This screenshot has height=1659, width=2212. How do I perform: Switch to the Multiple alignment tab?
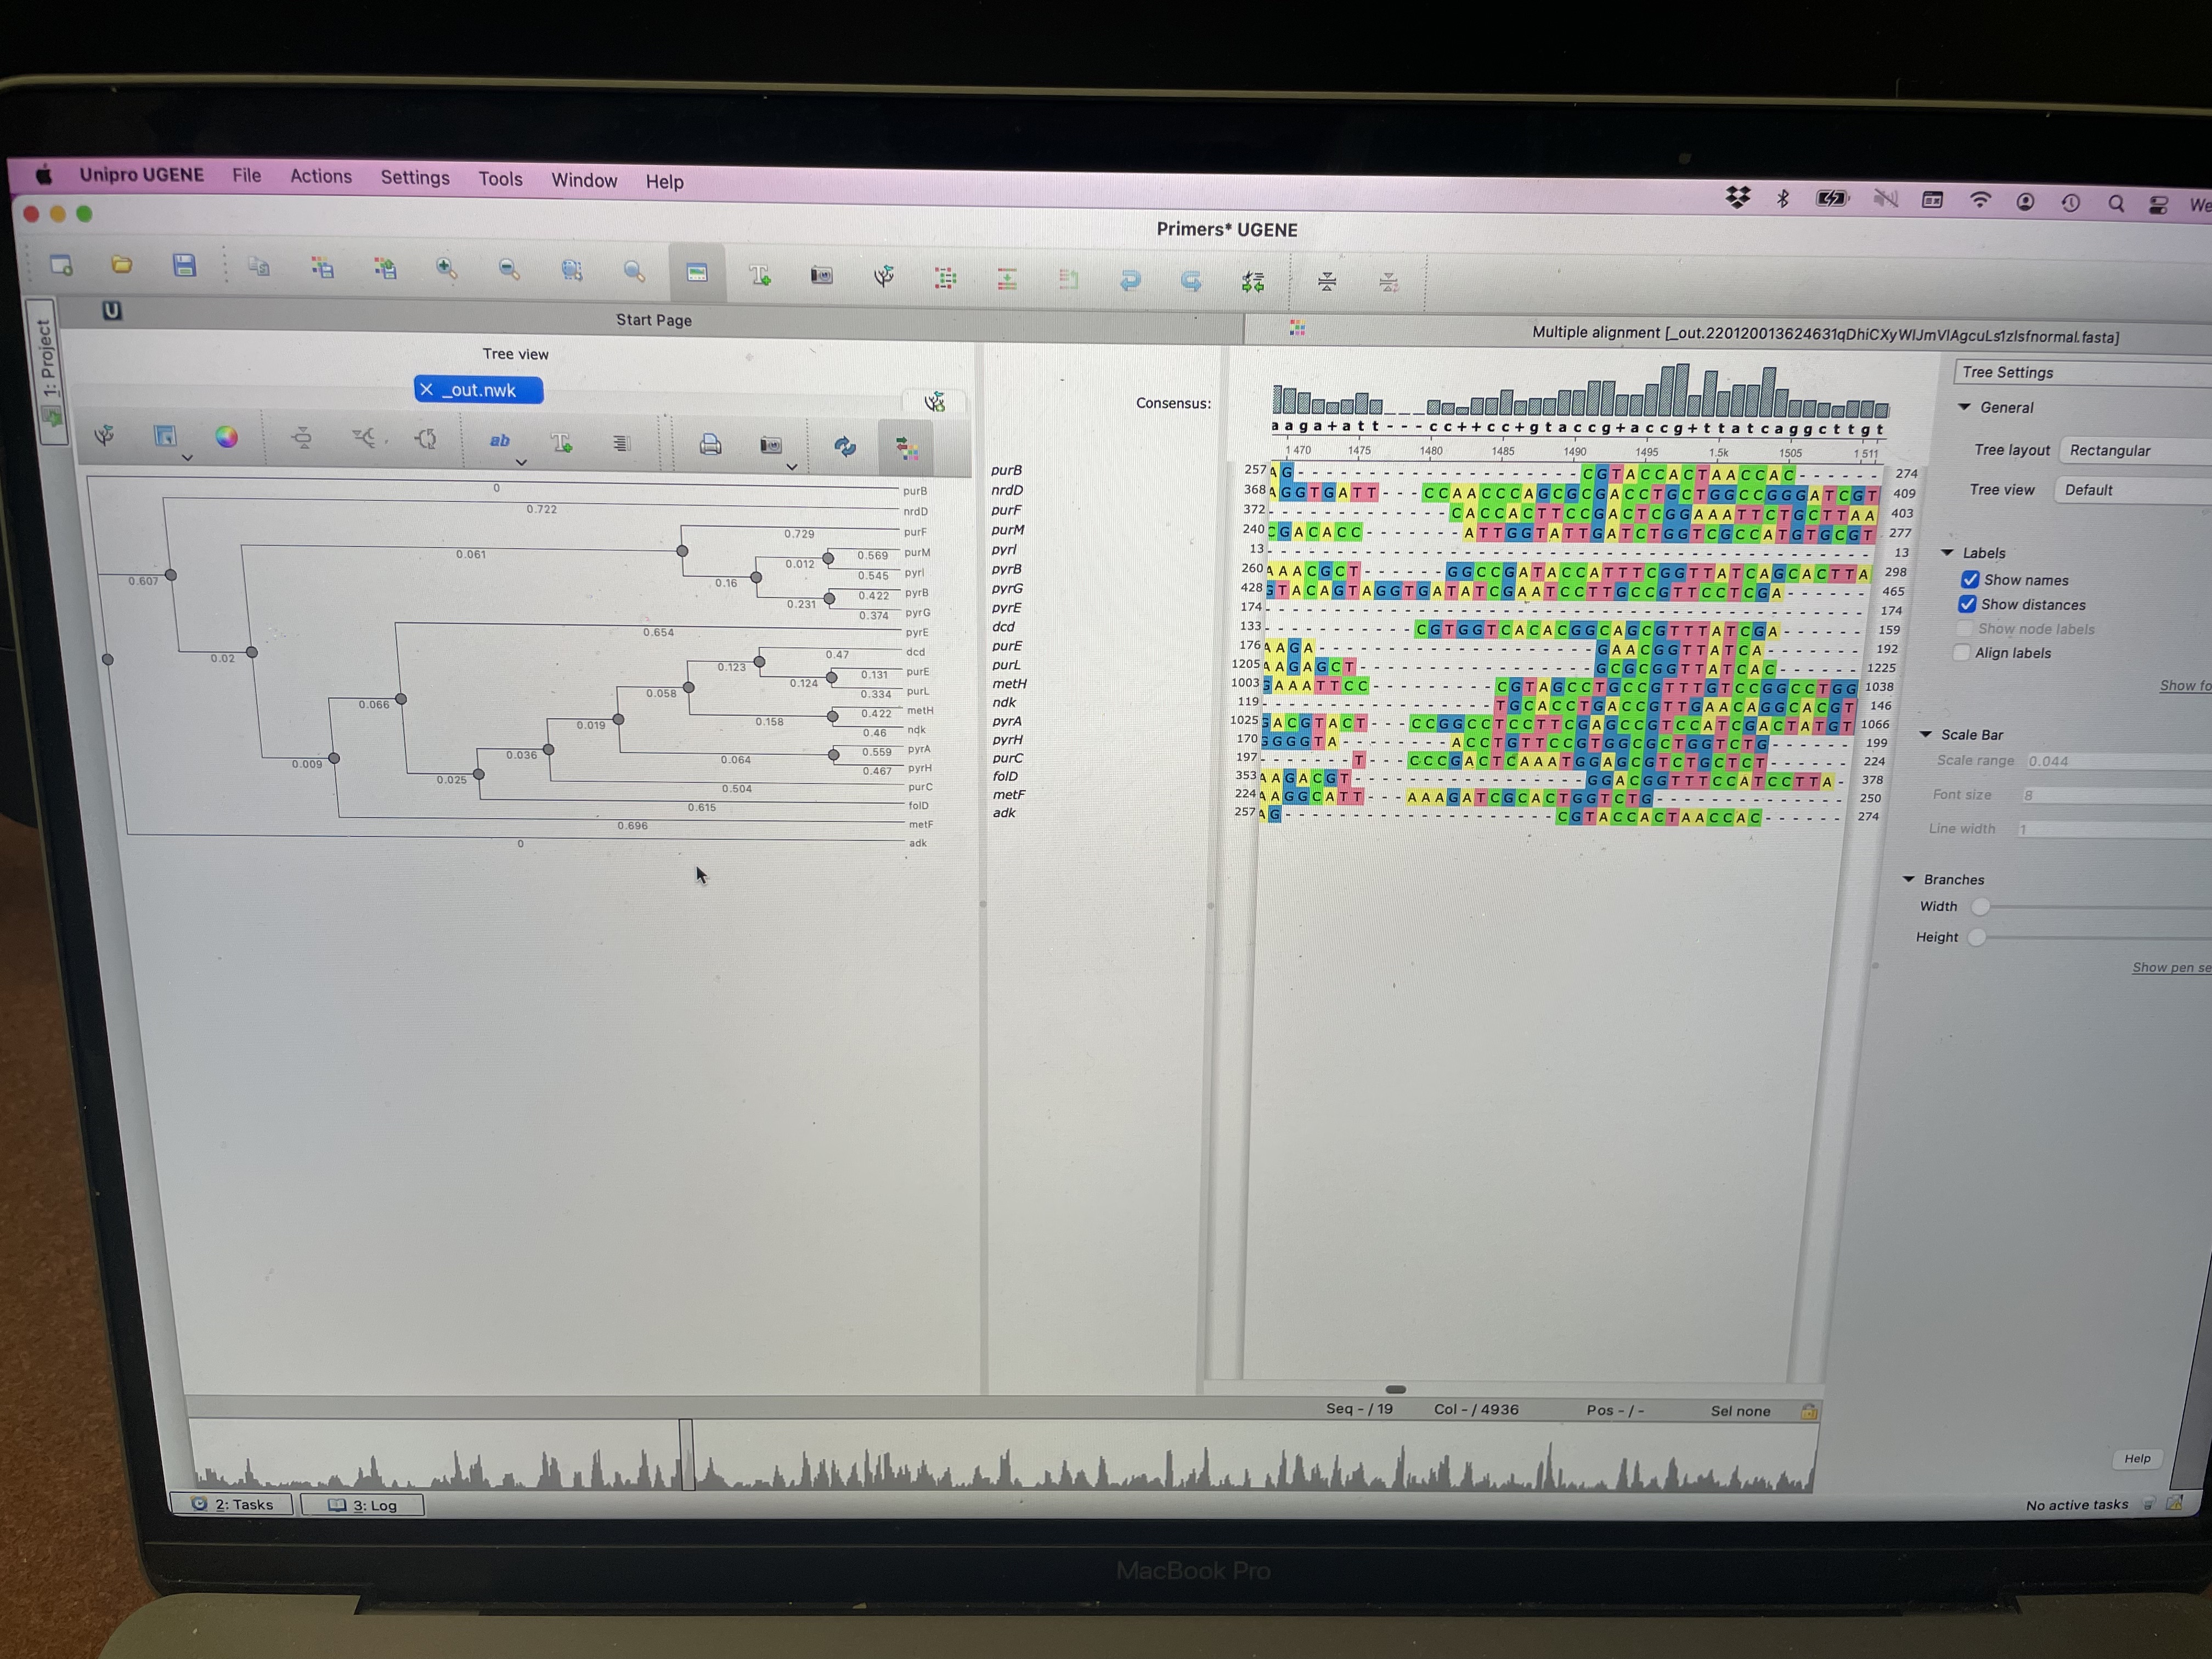coord(1825,336)
